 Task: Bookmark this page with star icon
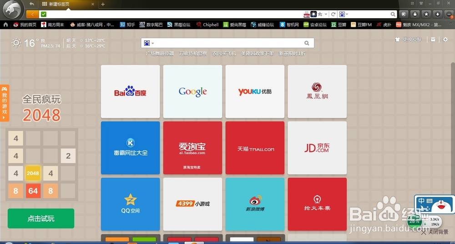click(x=320, y=14)
